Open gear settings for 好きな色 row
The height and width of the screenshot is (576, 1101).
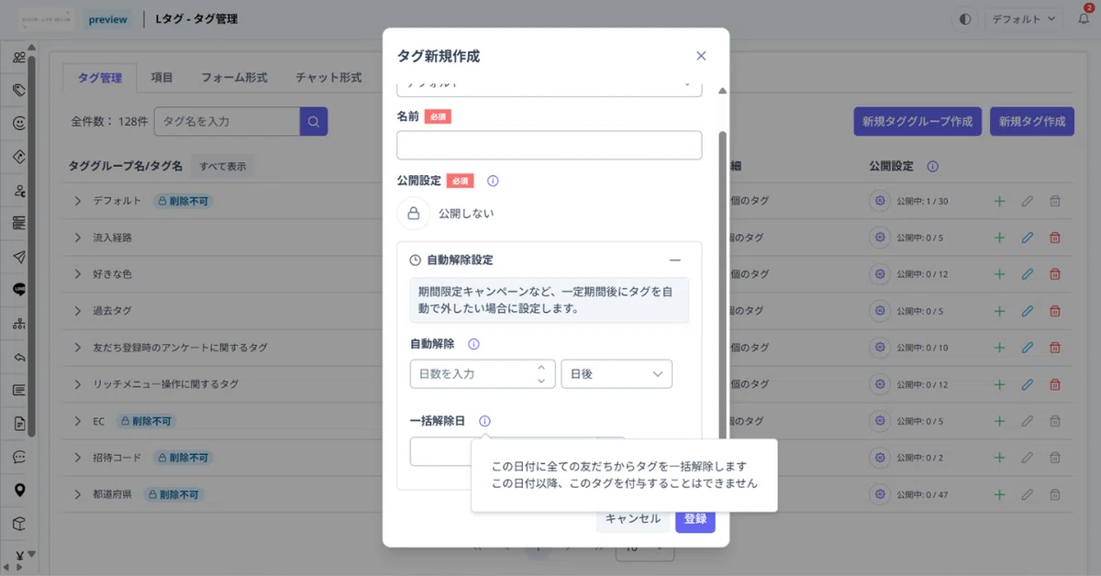point(881,274)
